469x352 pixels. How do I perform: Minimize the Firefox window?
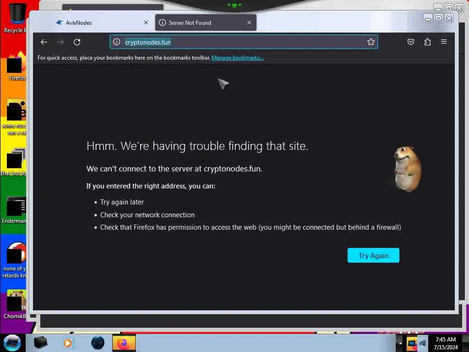tap(428, 18)
